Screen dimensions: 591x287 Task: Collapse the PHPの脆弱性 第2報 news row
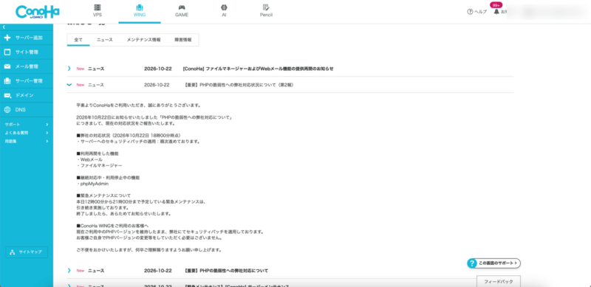(69, 85)
